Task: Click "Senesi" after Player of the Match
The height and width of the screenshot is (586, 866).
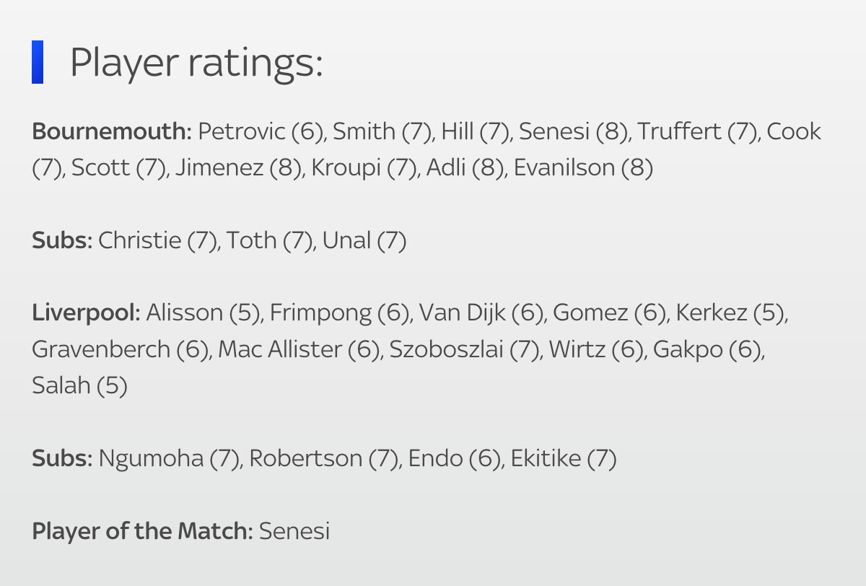Action: click(x=294, y=531)
